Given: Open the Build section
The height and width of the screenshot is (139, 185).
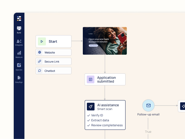Looking at the screenshot, I should (19, 30).
